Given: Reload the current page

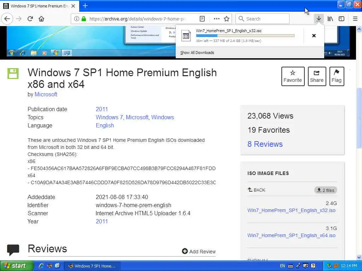Looking at the screenshot, I should (30, 19).
